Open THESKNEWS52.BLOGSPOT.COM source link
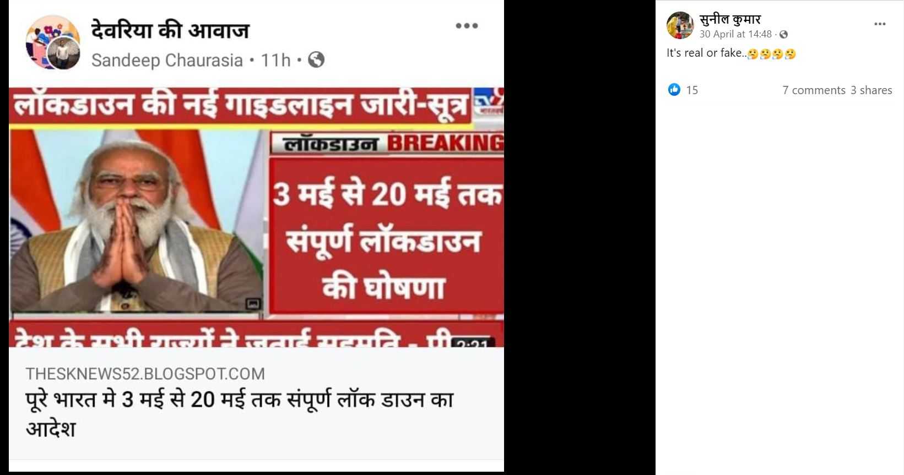Viewport: 904px width, 475px height. tap(145, 374)
